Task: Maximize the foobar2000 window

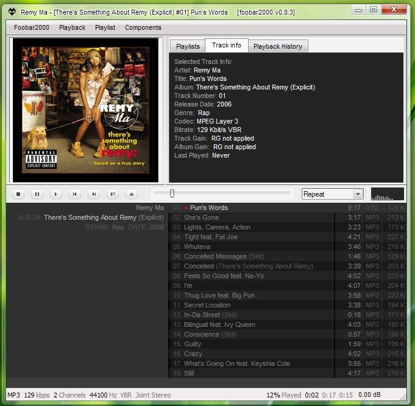Action: 374,10
